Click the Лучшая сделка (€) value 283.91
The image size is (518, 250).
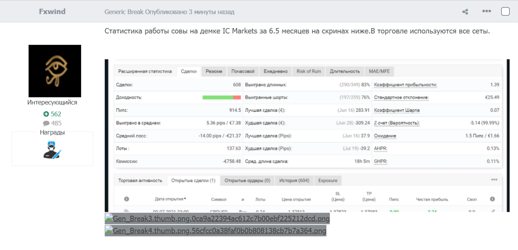pos(363,110)
